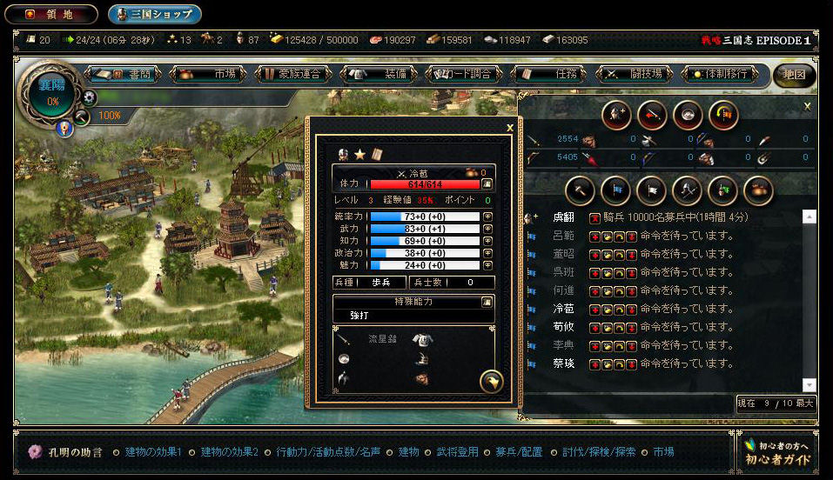Open the 書簡 letters menu
833x480 pixels.
click(x=125, y=74)
